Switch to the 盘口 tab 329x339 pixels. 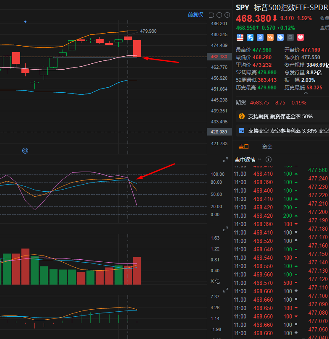243,147
